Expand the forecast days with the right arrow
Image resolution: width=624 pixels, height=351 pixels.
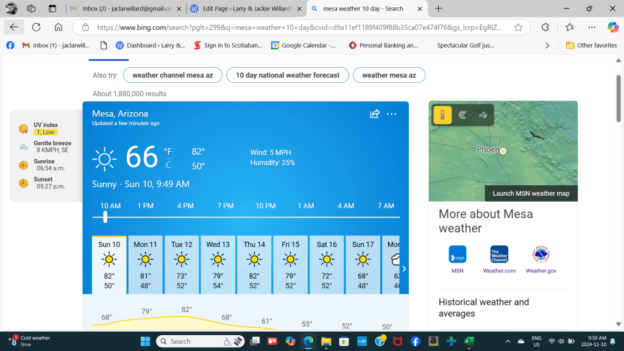pos(403,269)
